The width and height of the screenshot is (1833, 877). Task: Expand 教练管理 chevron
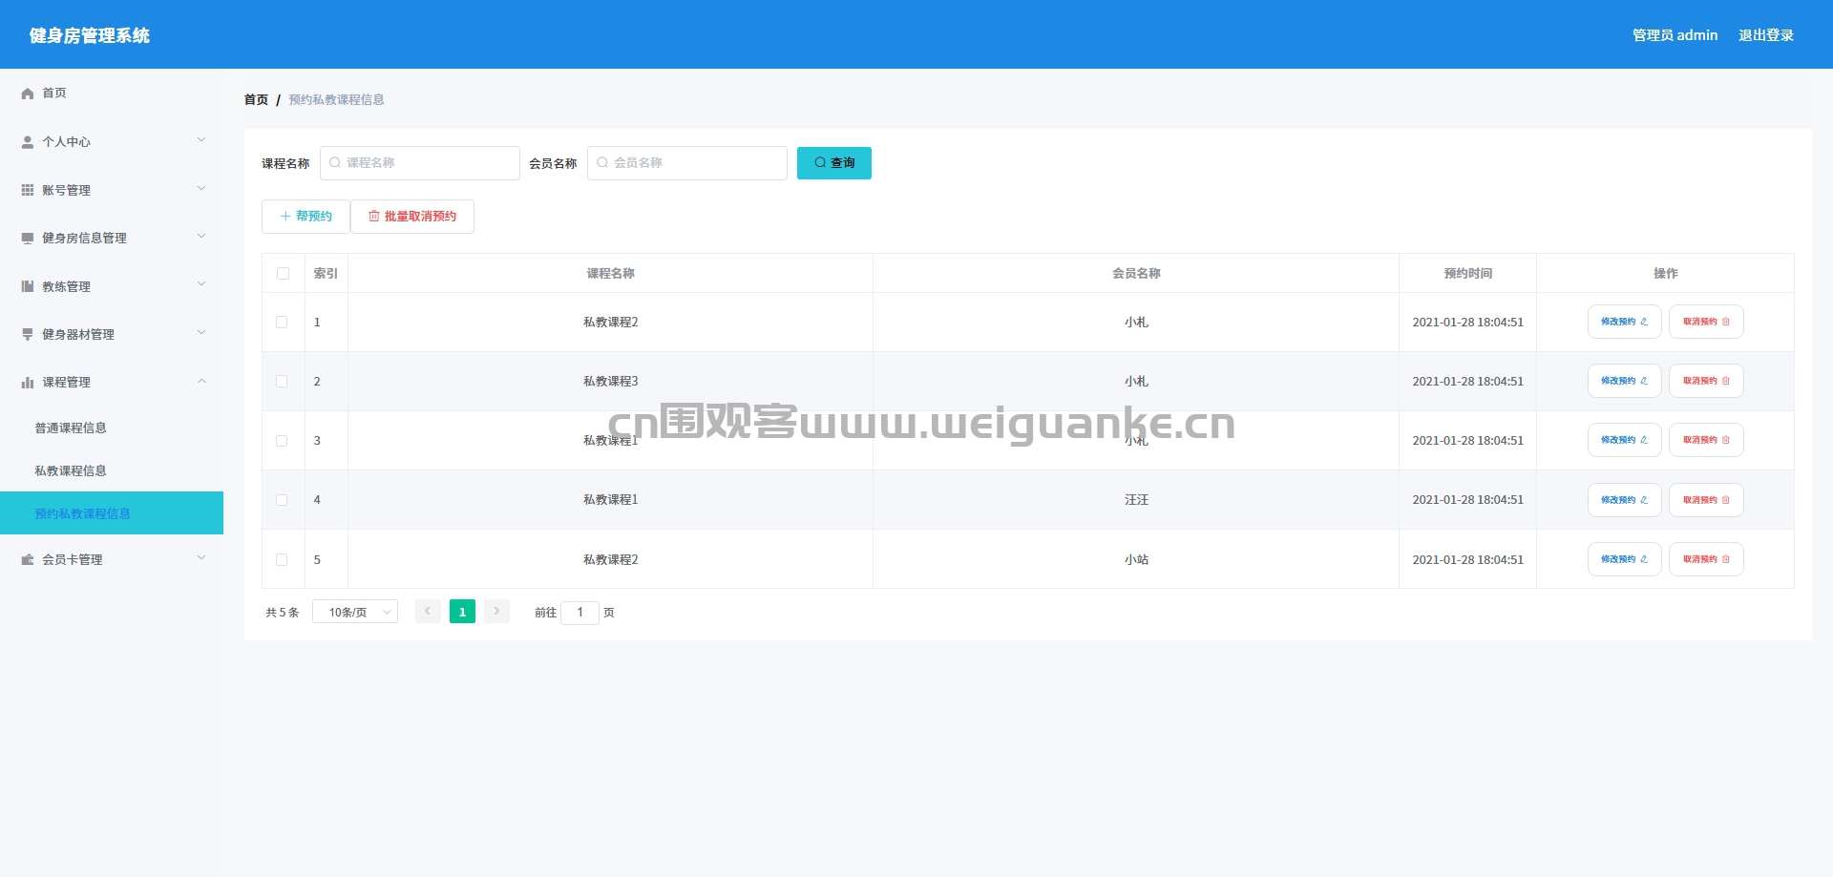201,284
